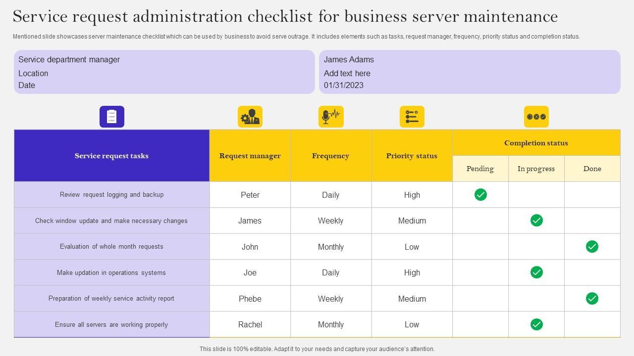Screen dimensions: 634x356
Task: Click the manager gear icon above Request manager
Action: click(x=250, y=117)
